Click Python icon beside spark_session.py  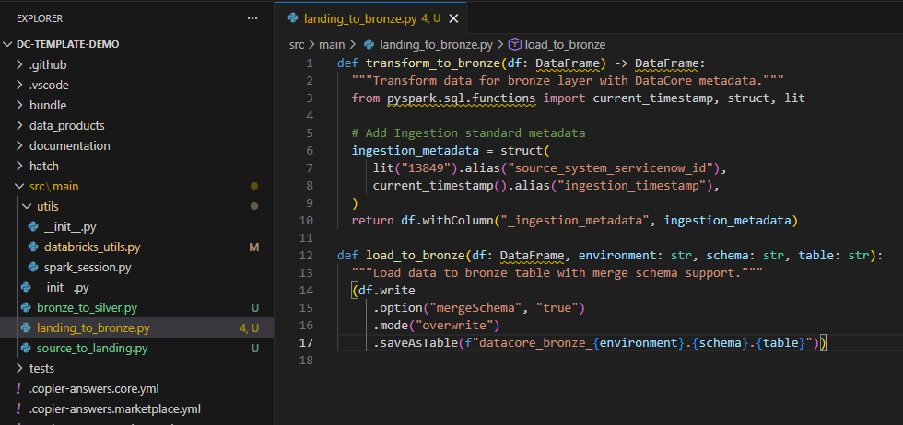pyautogui.click(x=33, y=268)
